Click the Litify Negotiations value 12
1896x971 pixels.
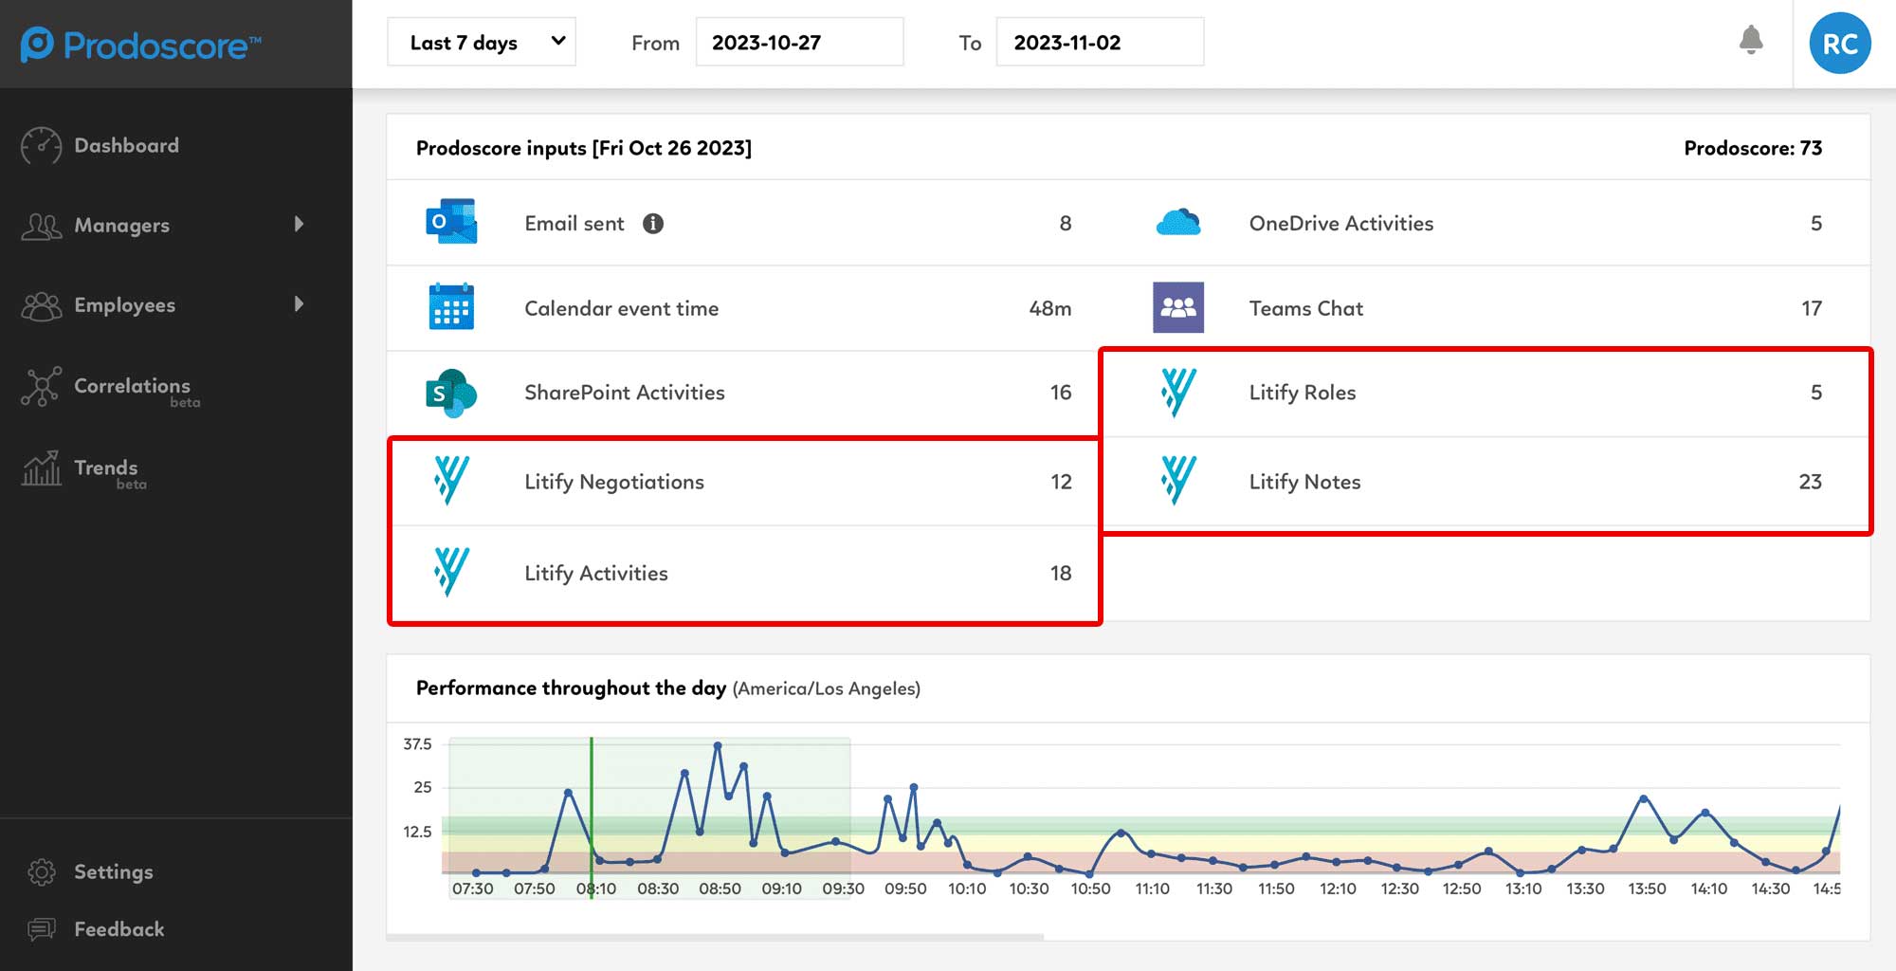tap(1061, 482)
